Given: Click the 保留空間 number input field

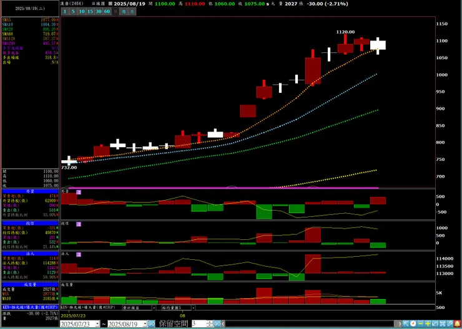Looking at the screenshot, I should [x=200, y=324].
